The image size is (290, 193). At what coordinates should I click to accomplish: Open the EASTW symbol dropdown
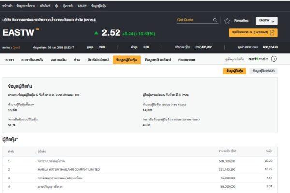click(266, 21)
